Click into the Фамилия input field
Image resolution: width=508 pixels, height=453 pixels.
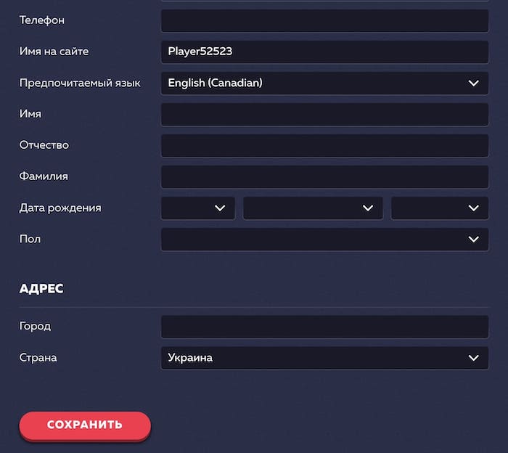(324, 177)
